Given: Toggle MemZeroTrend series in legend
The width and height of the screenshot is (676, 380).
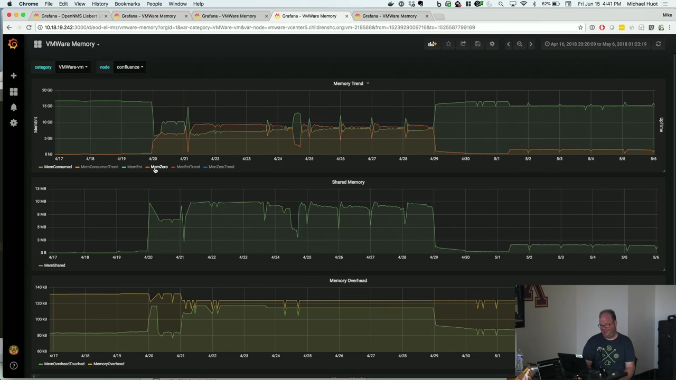Looking at the screenshot, I should tap(221, 167).
